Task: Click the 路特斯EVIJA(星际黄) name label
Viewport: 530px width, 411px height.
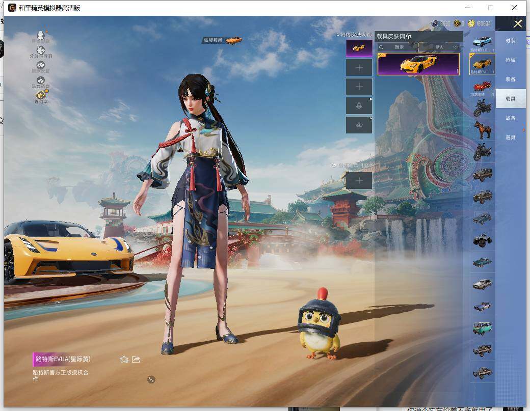Action: click(63, 359)
